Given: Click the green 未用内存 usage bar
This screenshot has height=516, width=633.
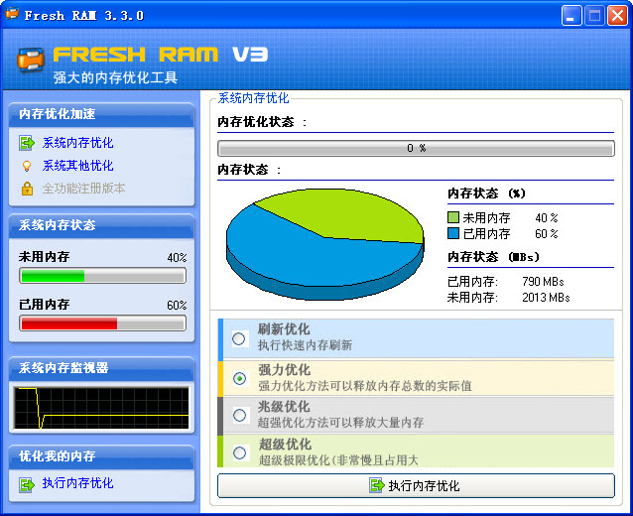Looking at the screenshot, I should [x=102, y=276].
